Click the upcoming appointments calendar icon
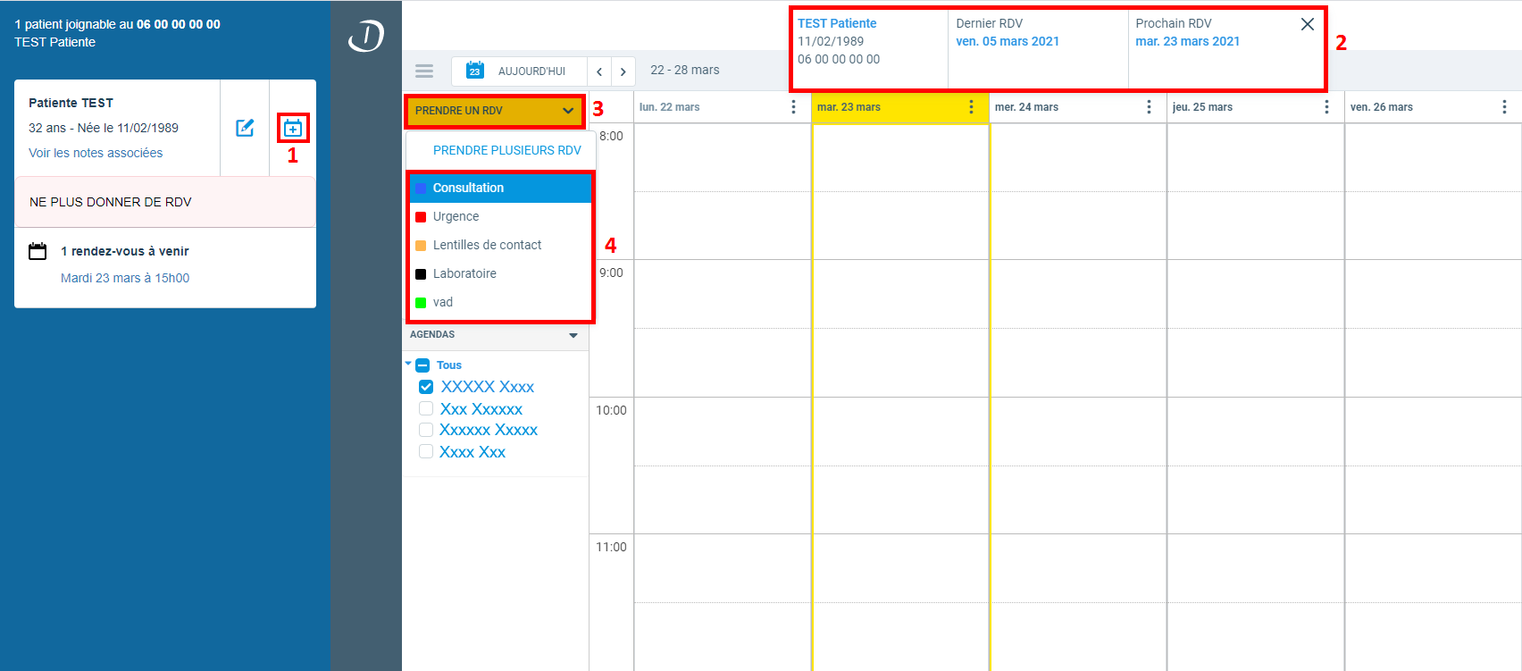 pyautogui.click(x=38, y=251)
